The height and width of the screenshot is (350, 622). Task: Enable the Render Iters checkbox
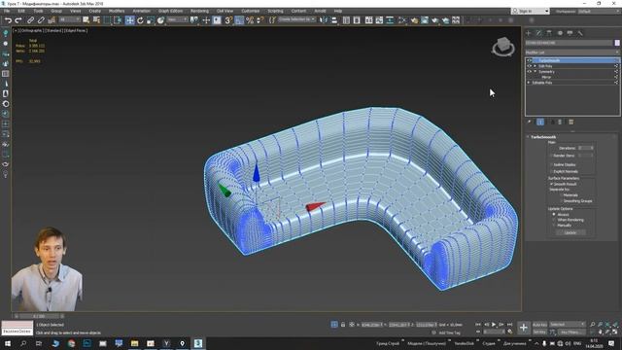[551, 156]
